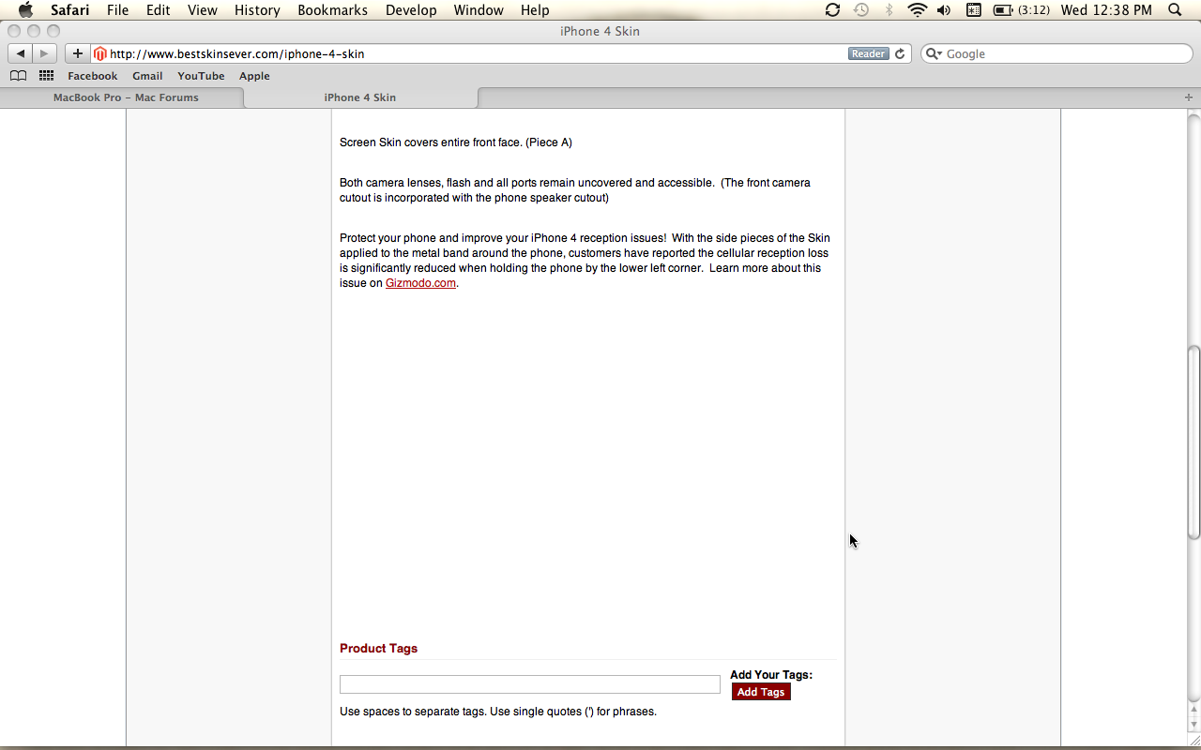
Task: Open the Top Sites grid icon
Action: point(46,76)
